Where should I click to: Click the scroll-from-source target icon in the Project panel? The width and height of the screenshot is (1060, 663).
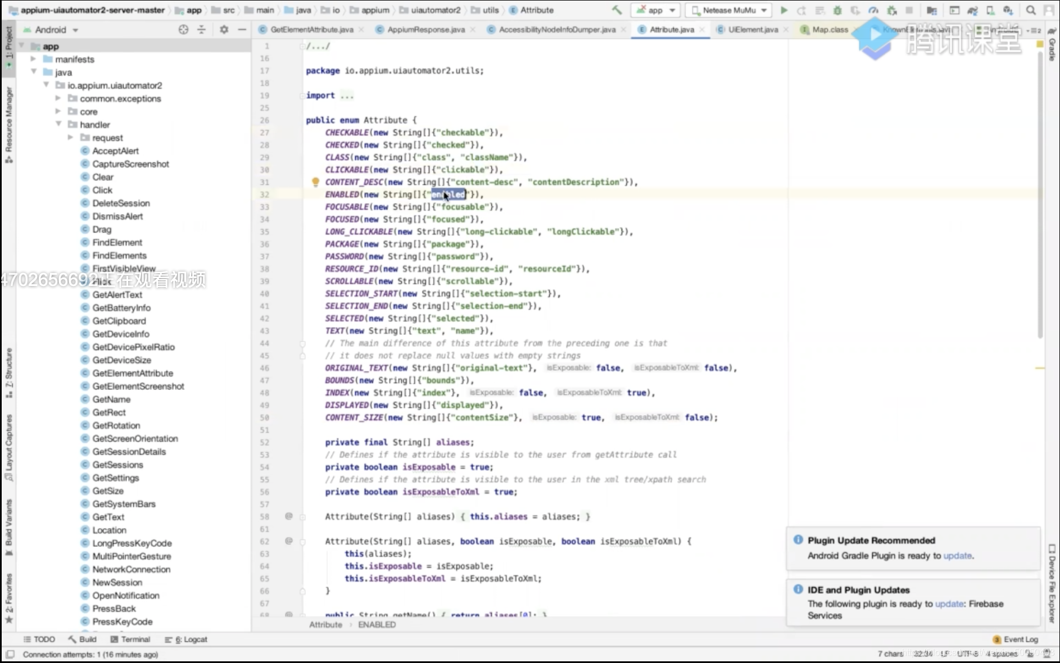click(183, 30)
